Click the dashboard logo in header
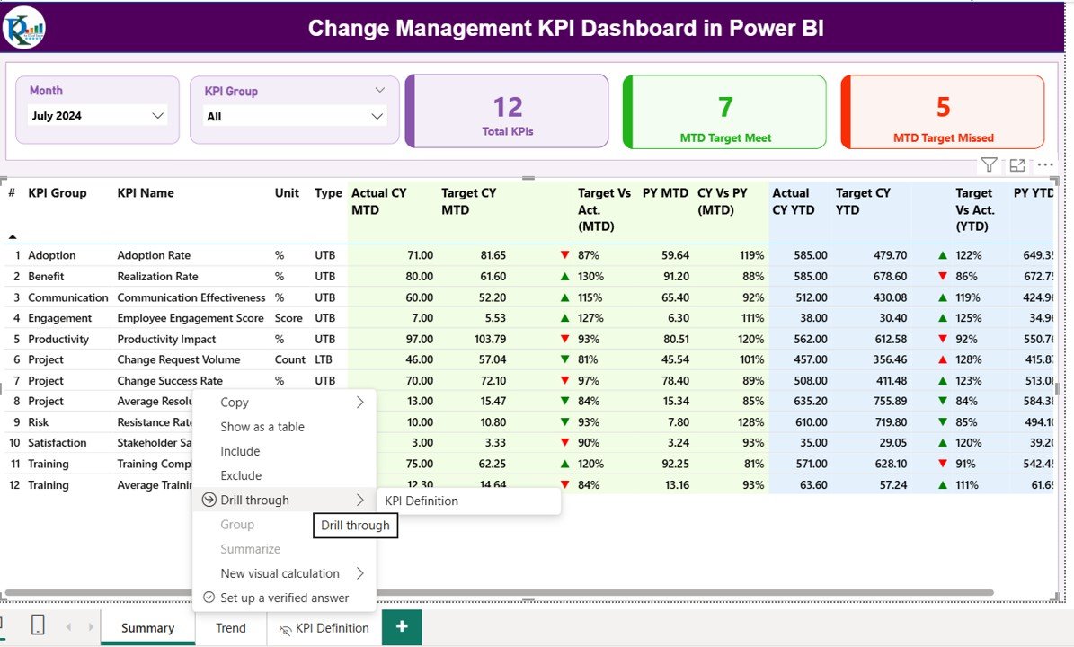The image size is (1074, 647). click(x=23, y=27)
